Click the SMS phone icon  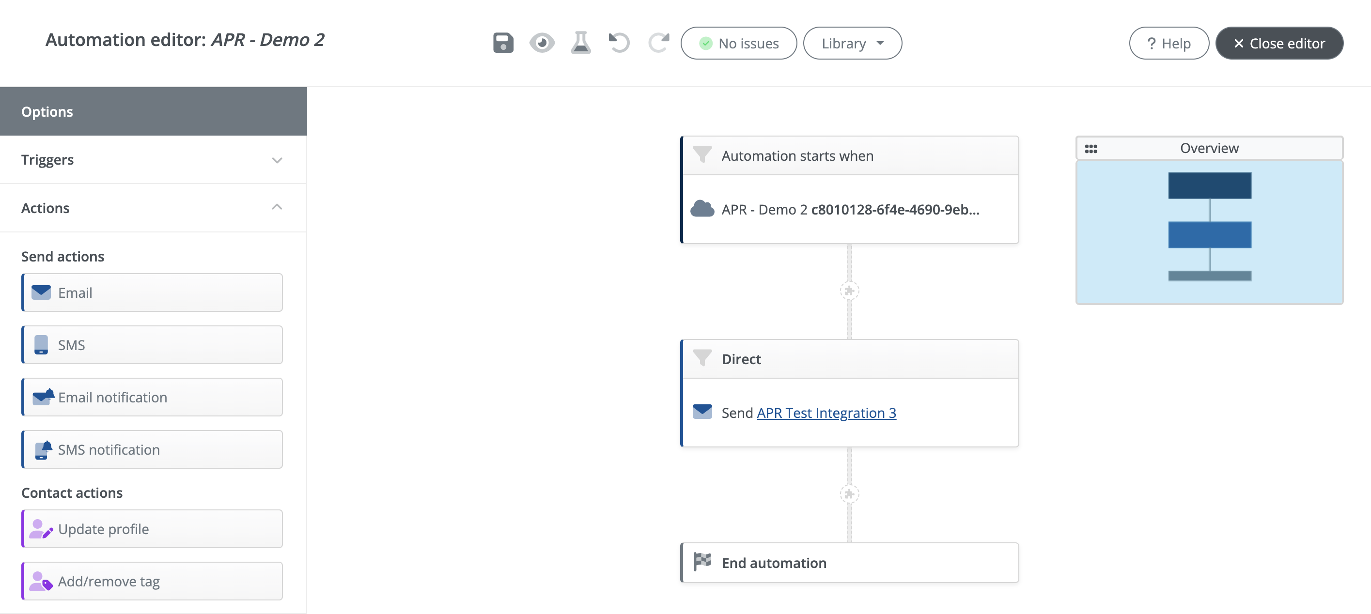pos(41,345)
